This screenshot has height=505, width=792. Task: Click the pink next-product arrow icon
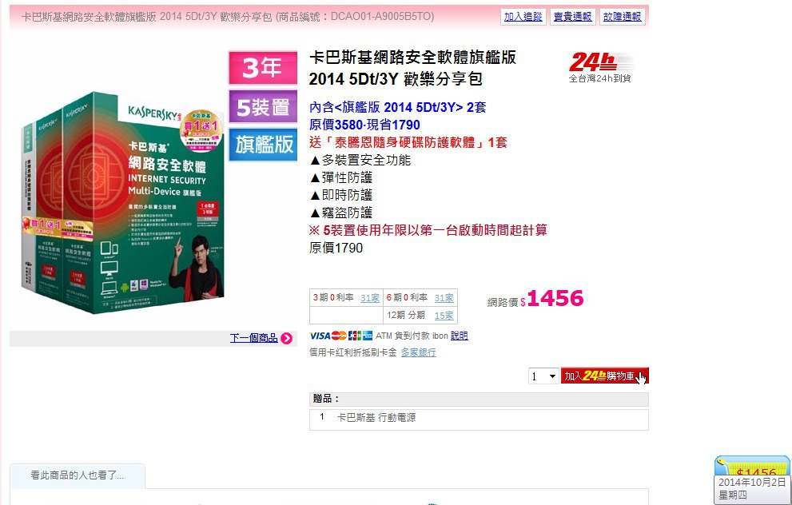286,338
